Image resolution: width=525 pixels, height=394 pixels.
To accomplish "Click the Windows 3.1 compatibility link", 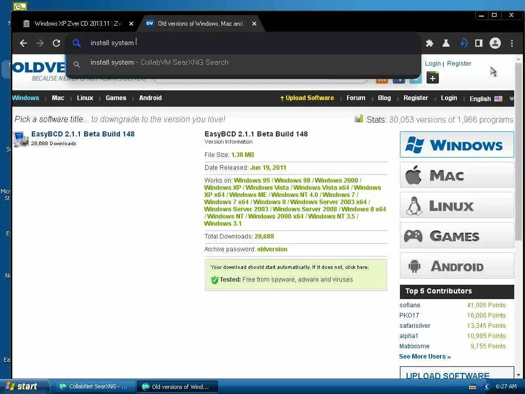I will 223,224.
